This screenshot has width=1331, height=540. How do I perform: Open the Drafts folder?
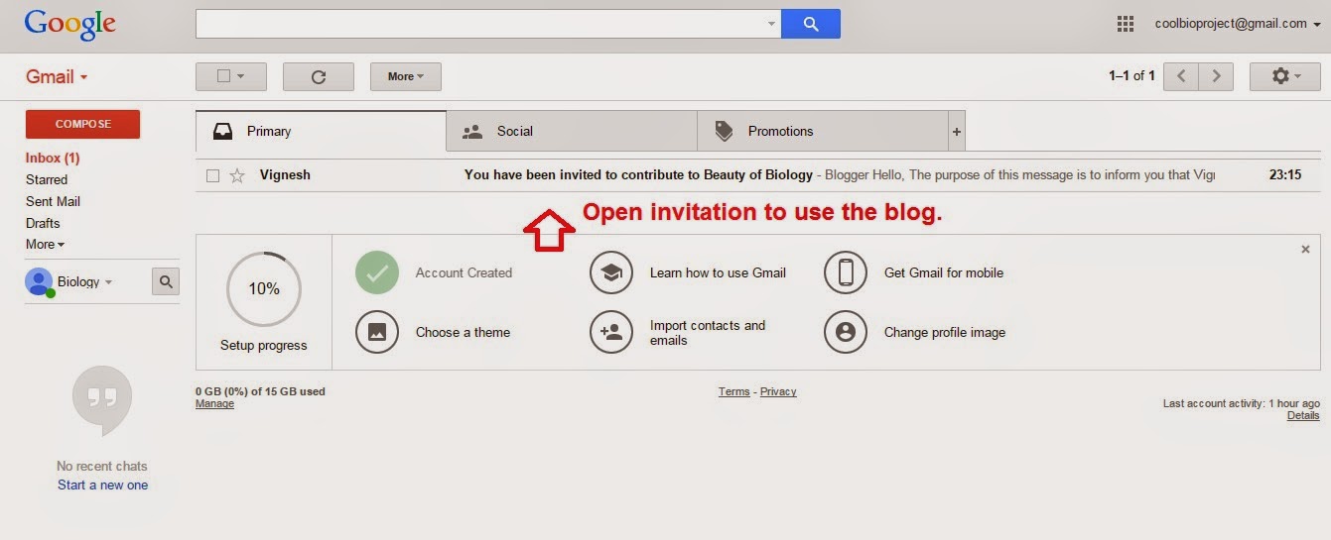point(43,224)
